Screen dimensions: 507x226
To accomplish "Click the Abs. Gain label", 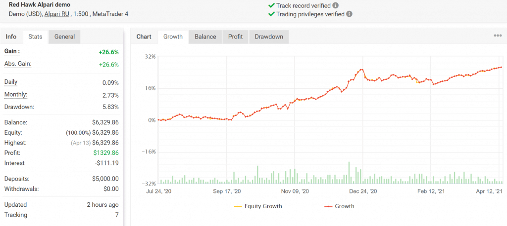I will tap(18, 64).
